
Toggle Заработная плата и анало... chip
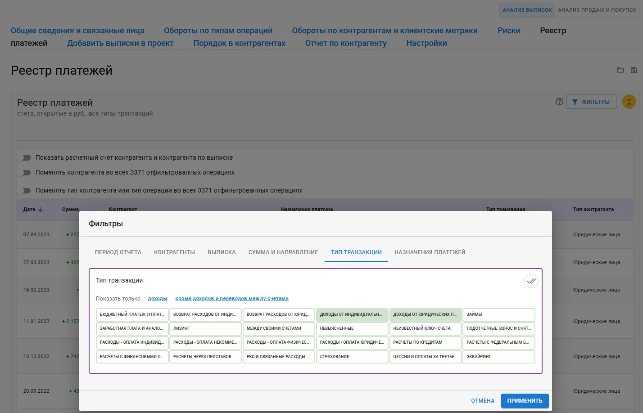(x=132, y=328)
